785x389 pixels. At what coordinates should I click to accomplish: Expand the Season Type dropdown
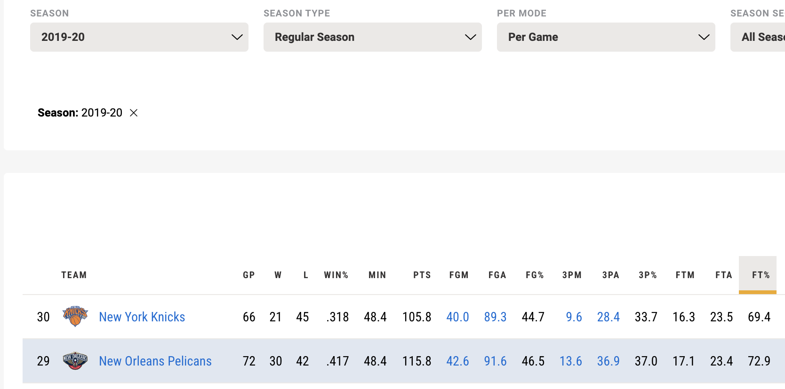[x=372, y=37]
